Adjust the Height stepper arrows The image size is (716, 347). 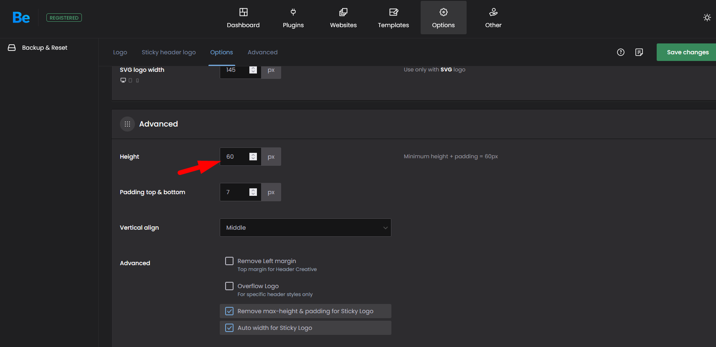coord(253,157)
